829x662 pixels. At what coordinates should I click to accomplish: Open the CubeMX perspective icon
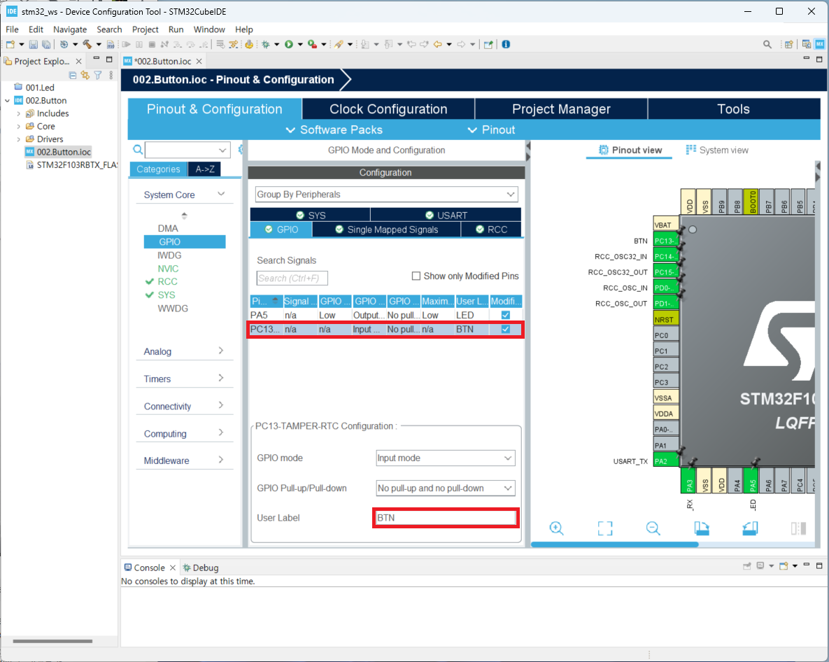point(819,44)
